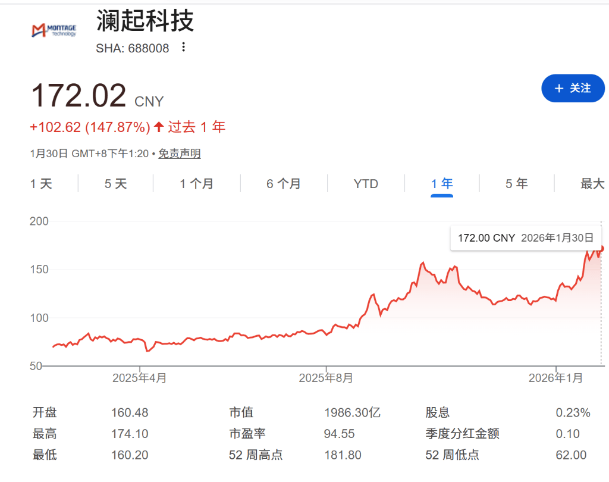
Task: Click the 2026年1月 axis label
Action: tap(555, 378)
